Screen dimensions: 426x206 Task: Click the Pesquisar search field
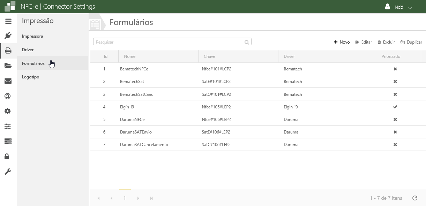click(x=169, y=42)
